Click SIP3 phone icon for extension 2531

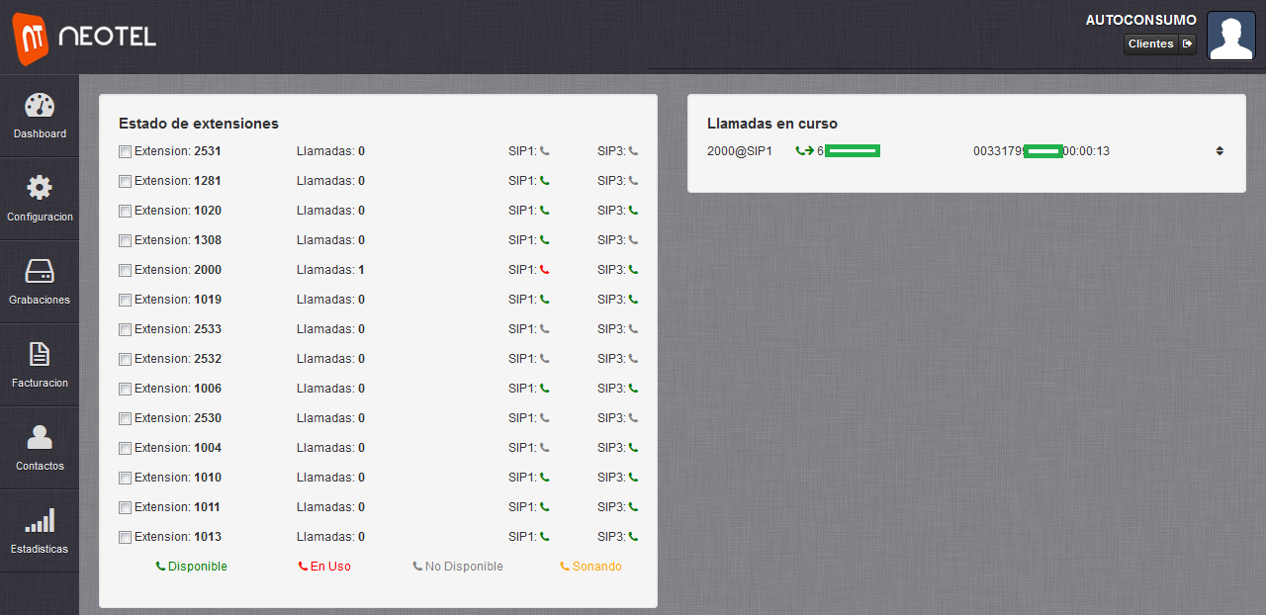pyautogui.click(x=633, y=151)
